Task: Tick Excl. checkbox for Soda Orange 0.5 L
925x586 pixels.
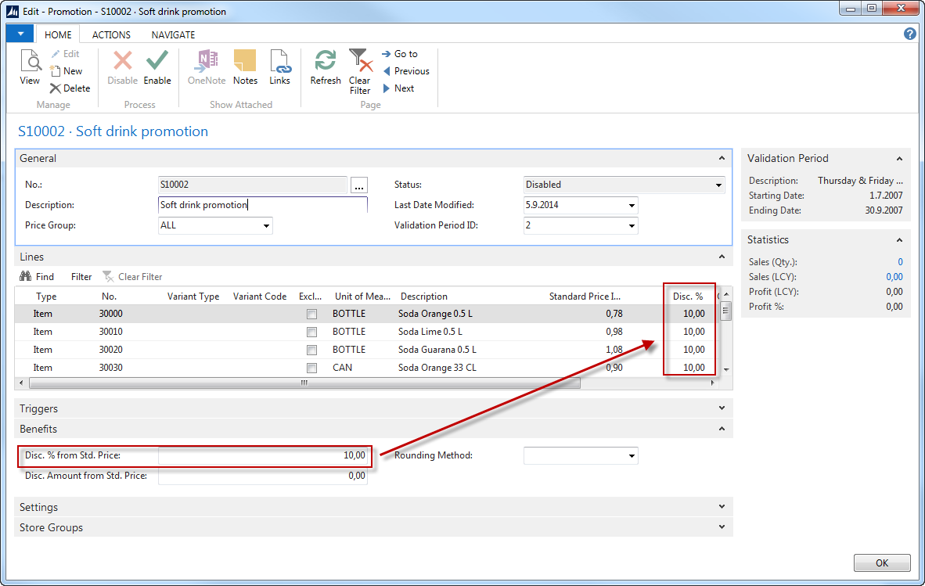Action: [x=312, y=314]
